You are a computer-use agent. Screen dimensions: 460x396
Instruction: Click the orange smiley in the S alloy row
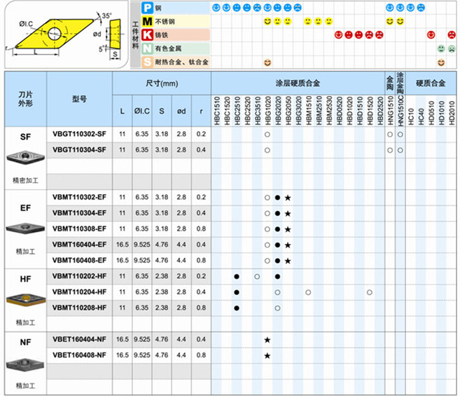[x=267, y=62]
